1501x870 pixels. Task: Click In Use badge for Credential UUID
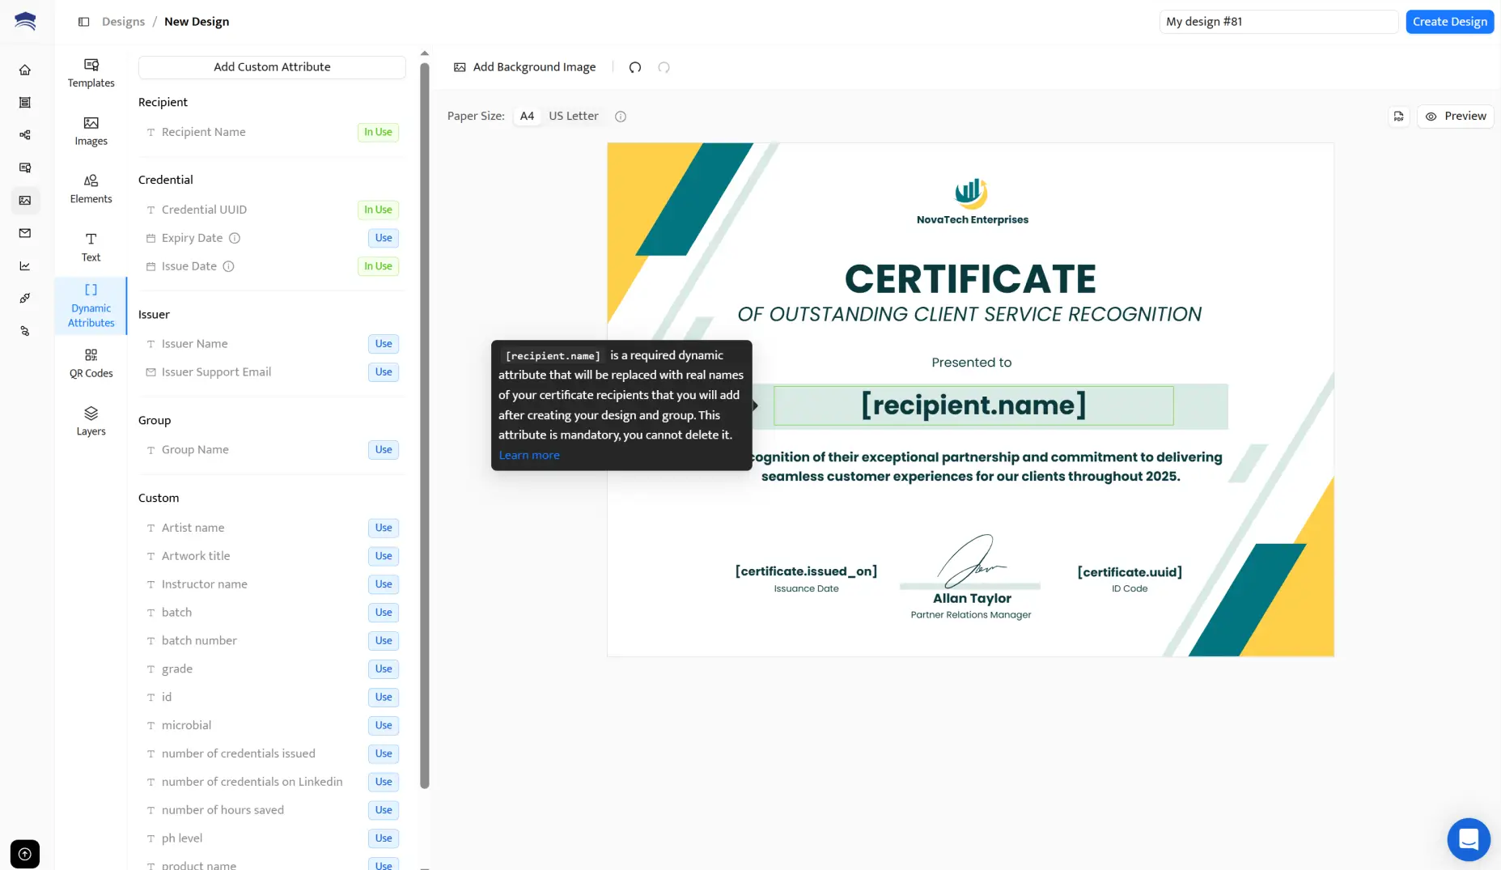[378, 210]
